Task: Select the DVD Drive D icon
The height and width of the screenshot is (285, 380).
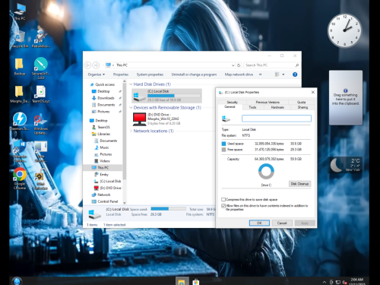Action: [139, 119]
